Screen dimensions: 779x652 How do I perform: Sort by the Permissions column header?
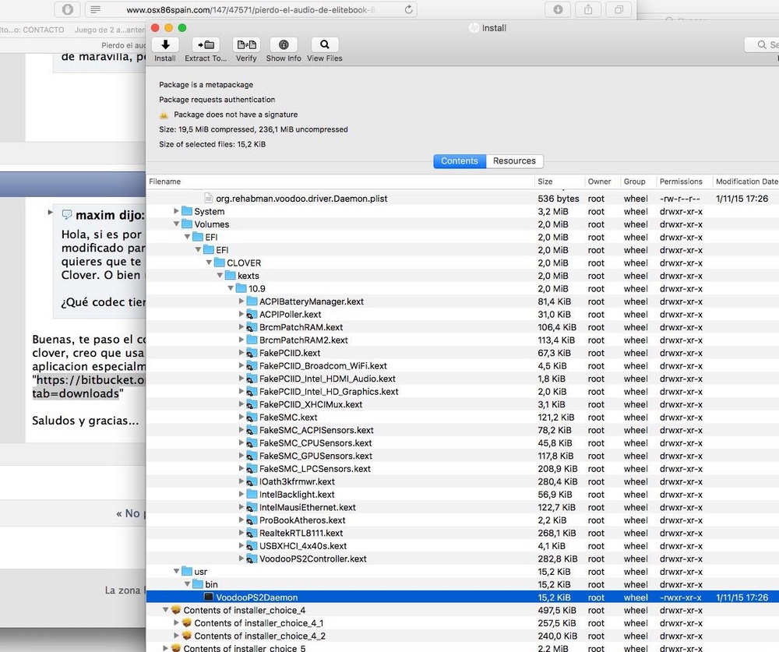[684, 182]
